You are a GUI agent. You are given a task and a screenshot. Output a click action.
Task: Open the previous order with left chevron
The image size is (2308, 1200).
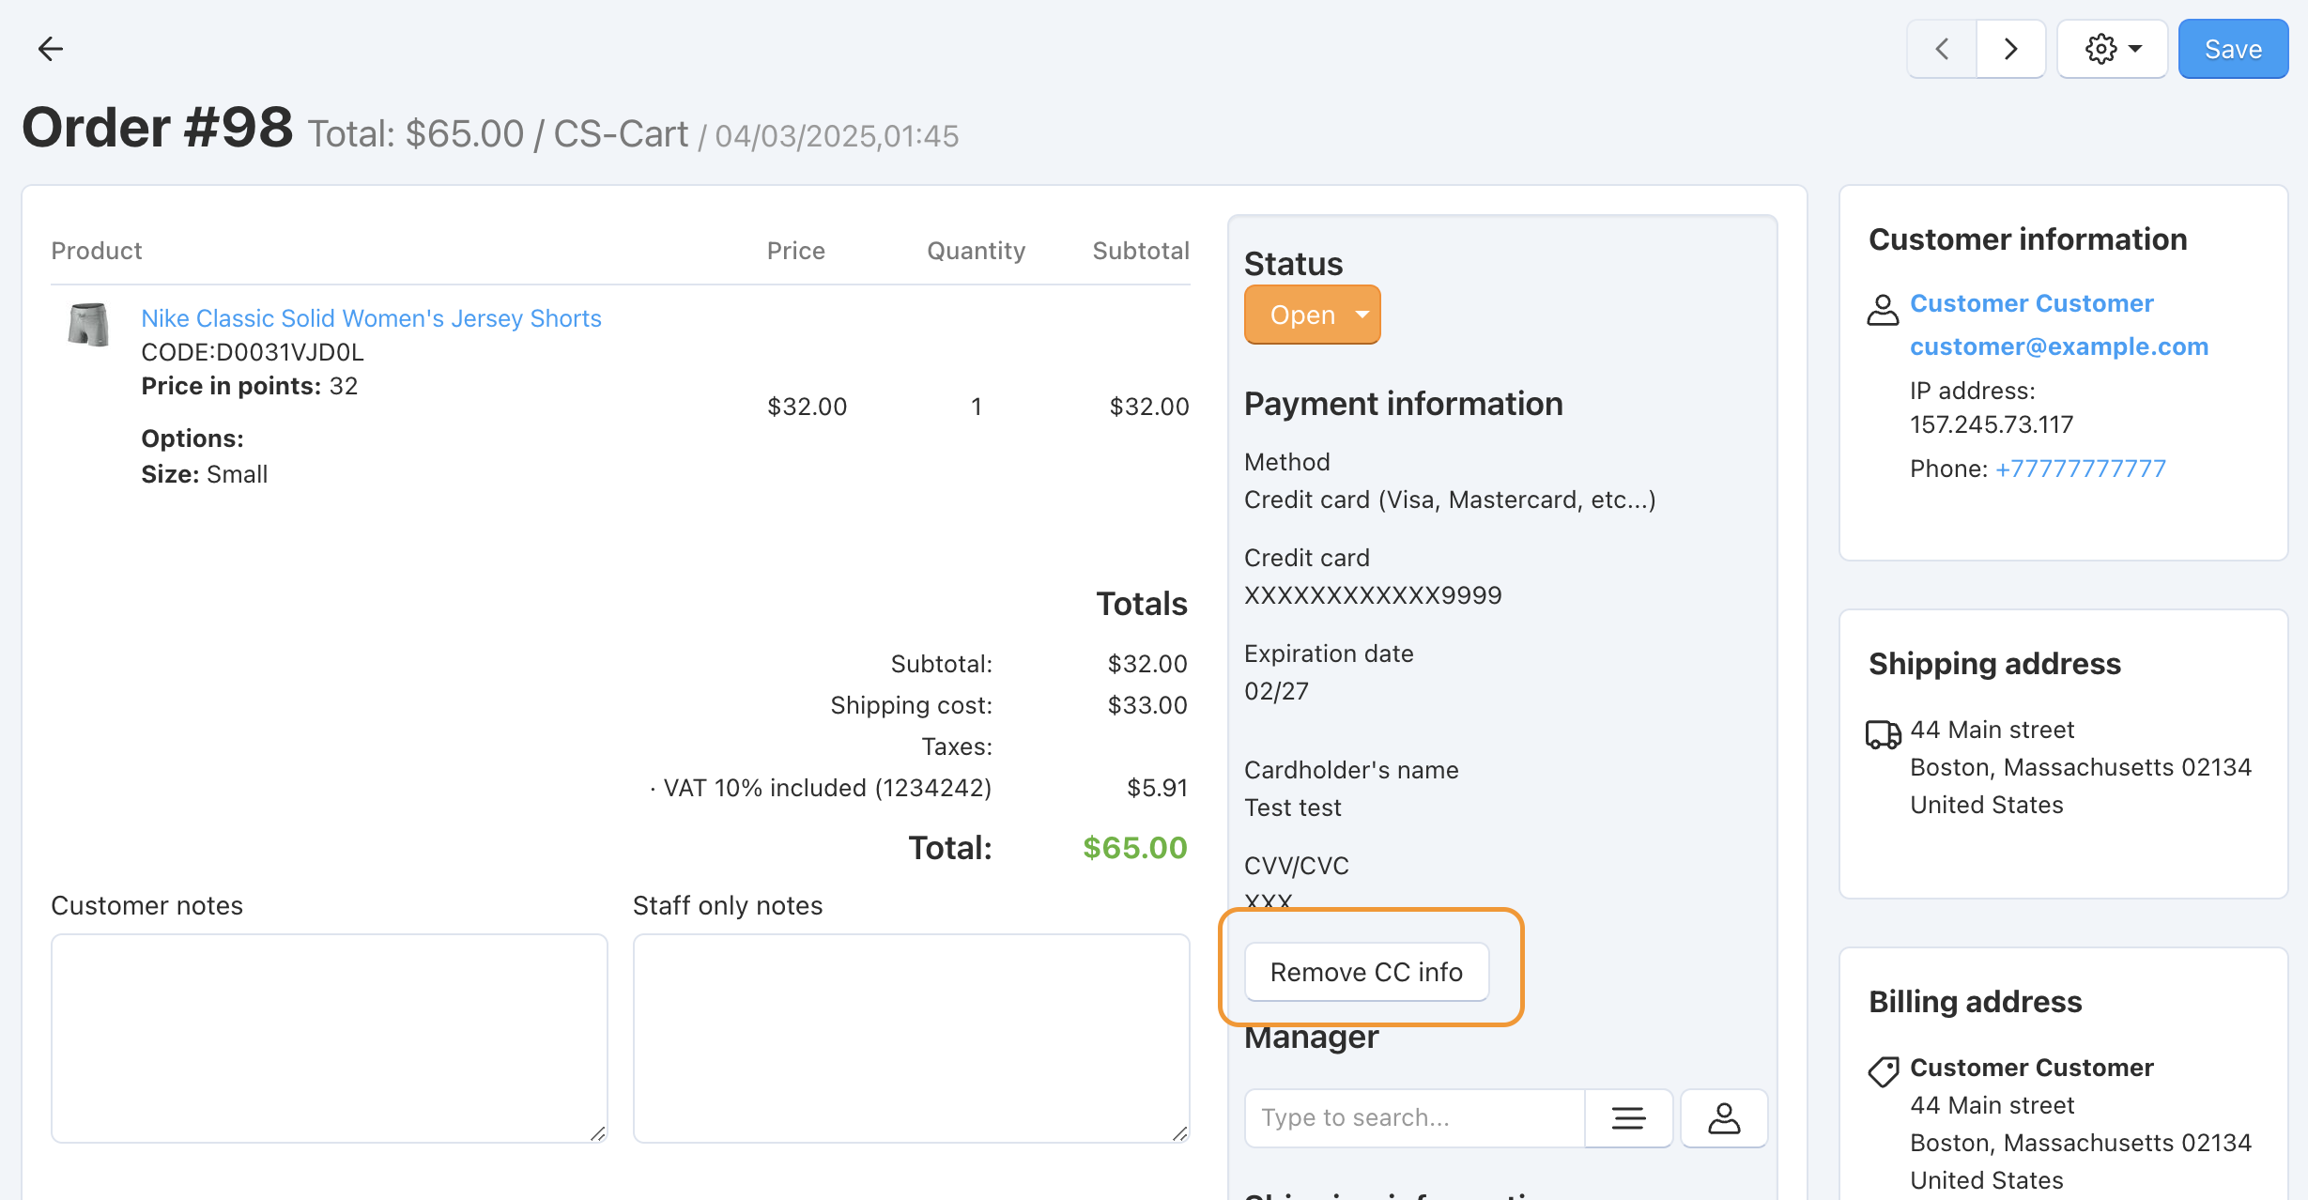pos(1942,49)
